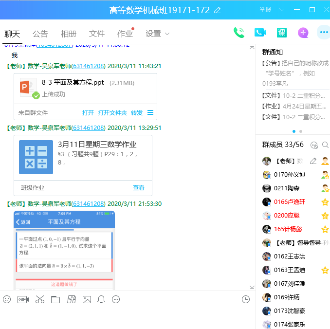
Task: Click 打开文件夹 for the ppt file
Action: coord(112,112)
